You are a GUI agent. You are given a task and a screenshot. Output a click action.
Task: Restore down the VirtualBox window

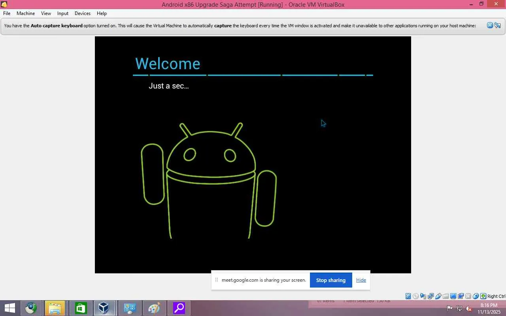481,4
